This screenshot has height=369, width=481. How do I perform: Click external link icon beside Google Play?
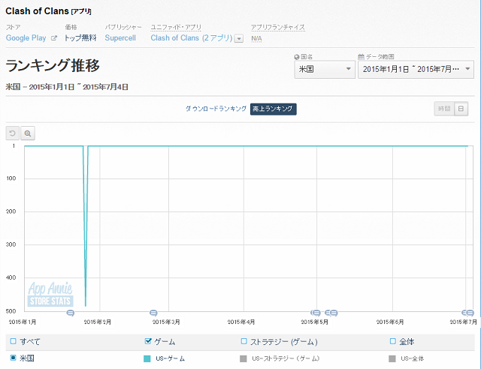tap(54, 38)
